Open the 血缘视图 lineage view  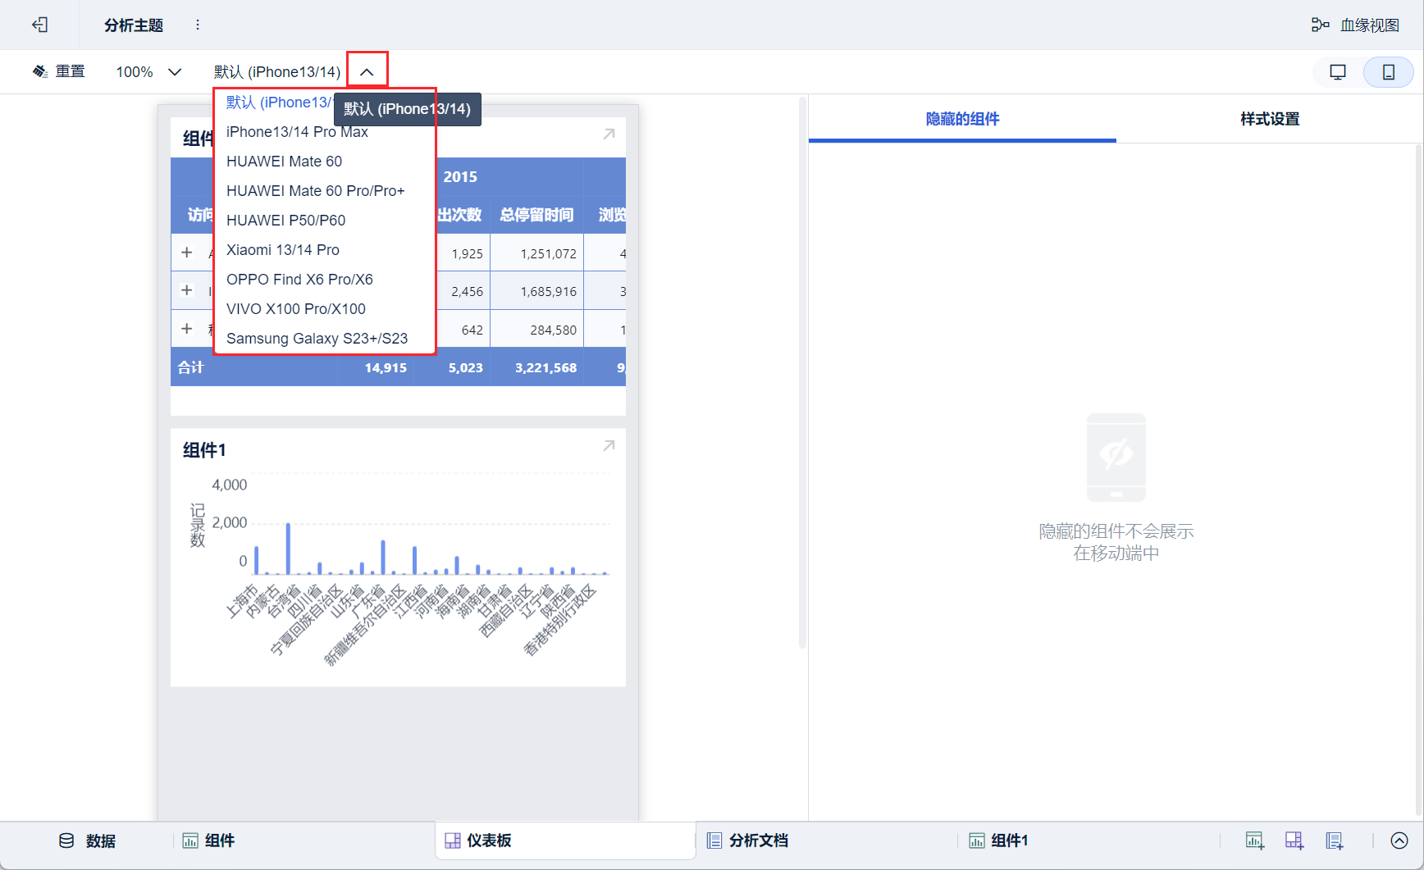[x=1355, y=25]
